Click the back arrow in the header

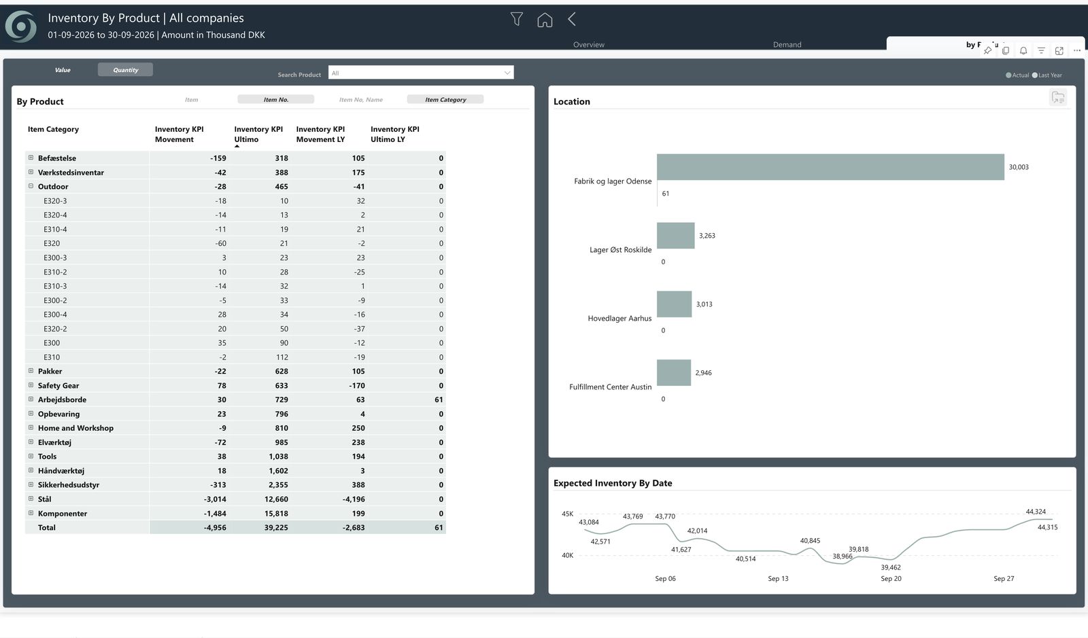coord(572,19)
